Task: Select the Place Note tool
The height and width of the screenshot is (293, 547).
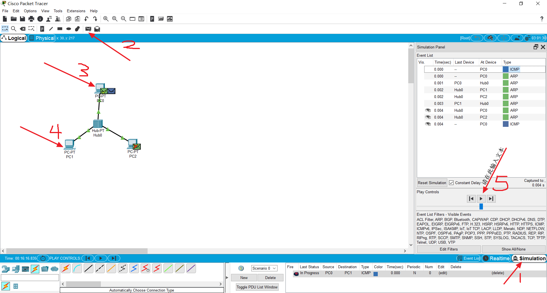Action: [42, 29]
